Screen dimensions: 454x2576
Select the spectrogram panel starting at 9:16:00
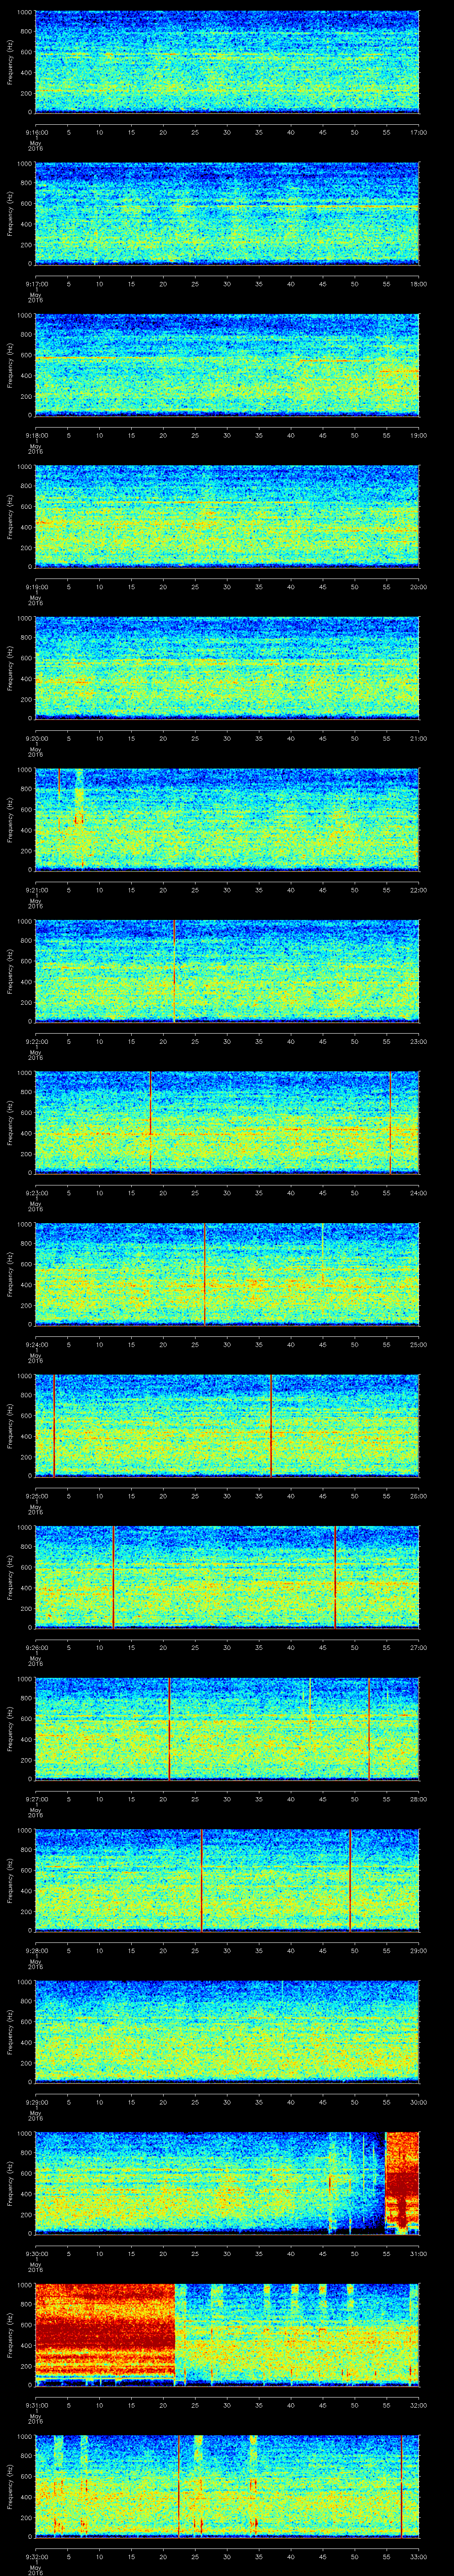[227, 62]
